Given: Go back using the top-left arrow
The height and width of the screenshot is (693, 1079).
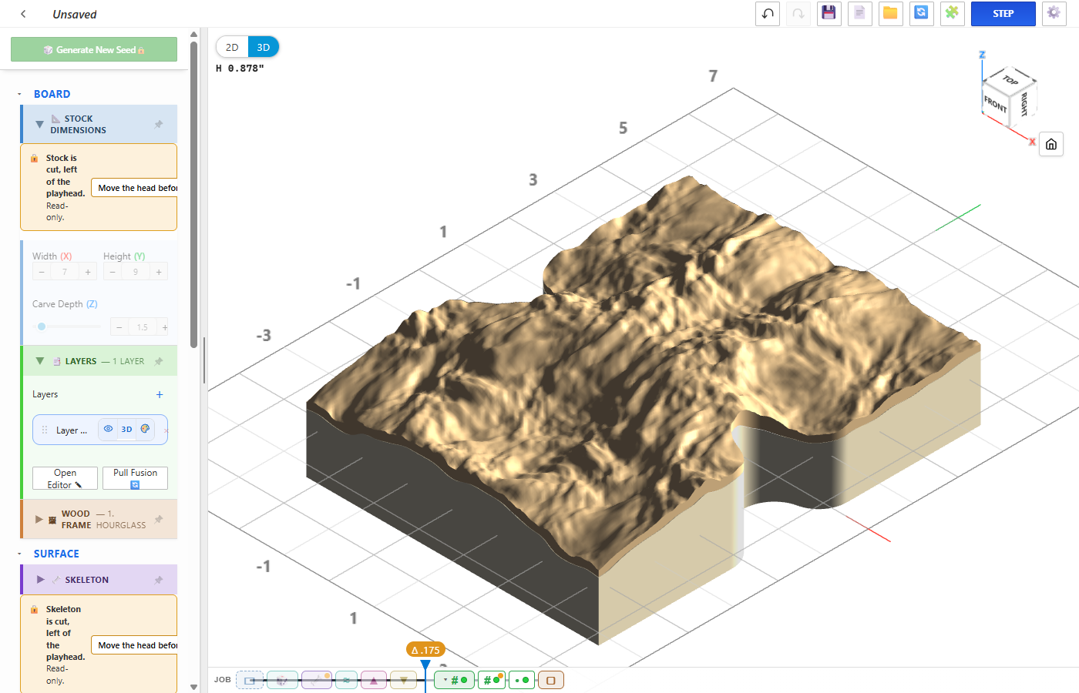Looking at the screenshot, I should (x=23, y=14).
